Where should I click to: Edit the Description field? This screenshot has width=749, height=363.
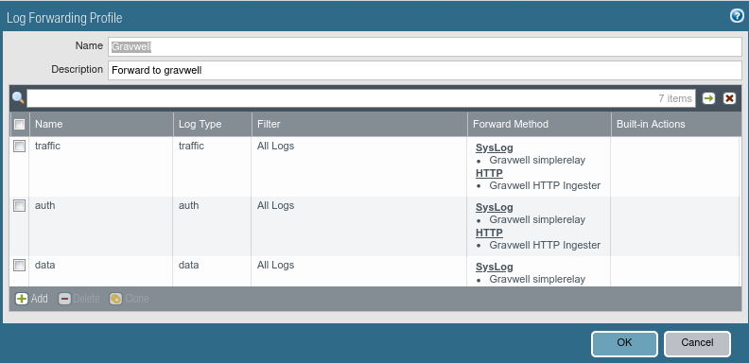pos(425,70)
